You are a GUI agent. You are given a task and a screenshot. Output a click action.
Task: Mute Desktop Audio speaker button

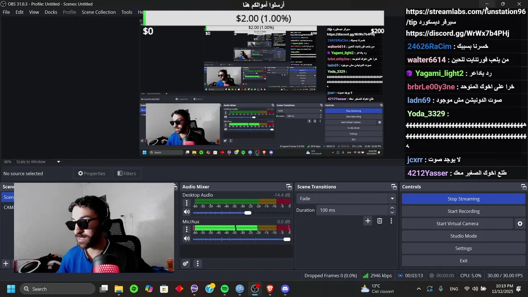pos(186,212)
